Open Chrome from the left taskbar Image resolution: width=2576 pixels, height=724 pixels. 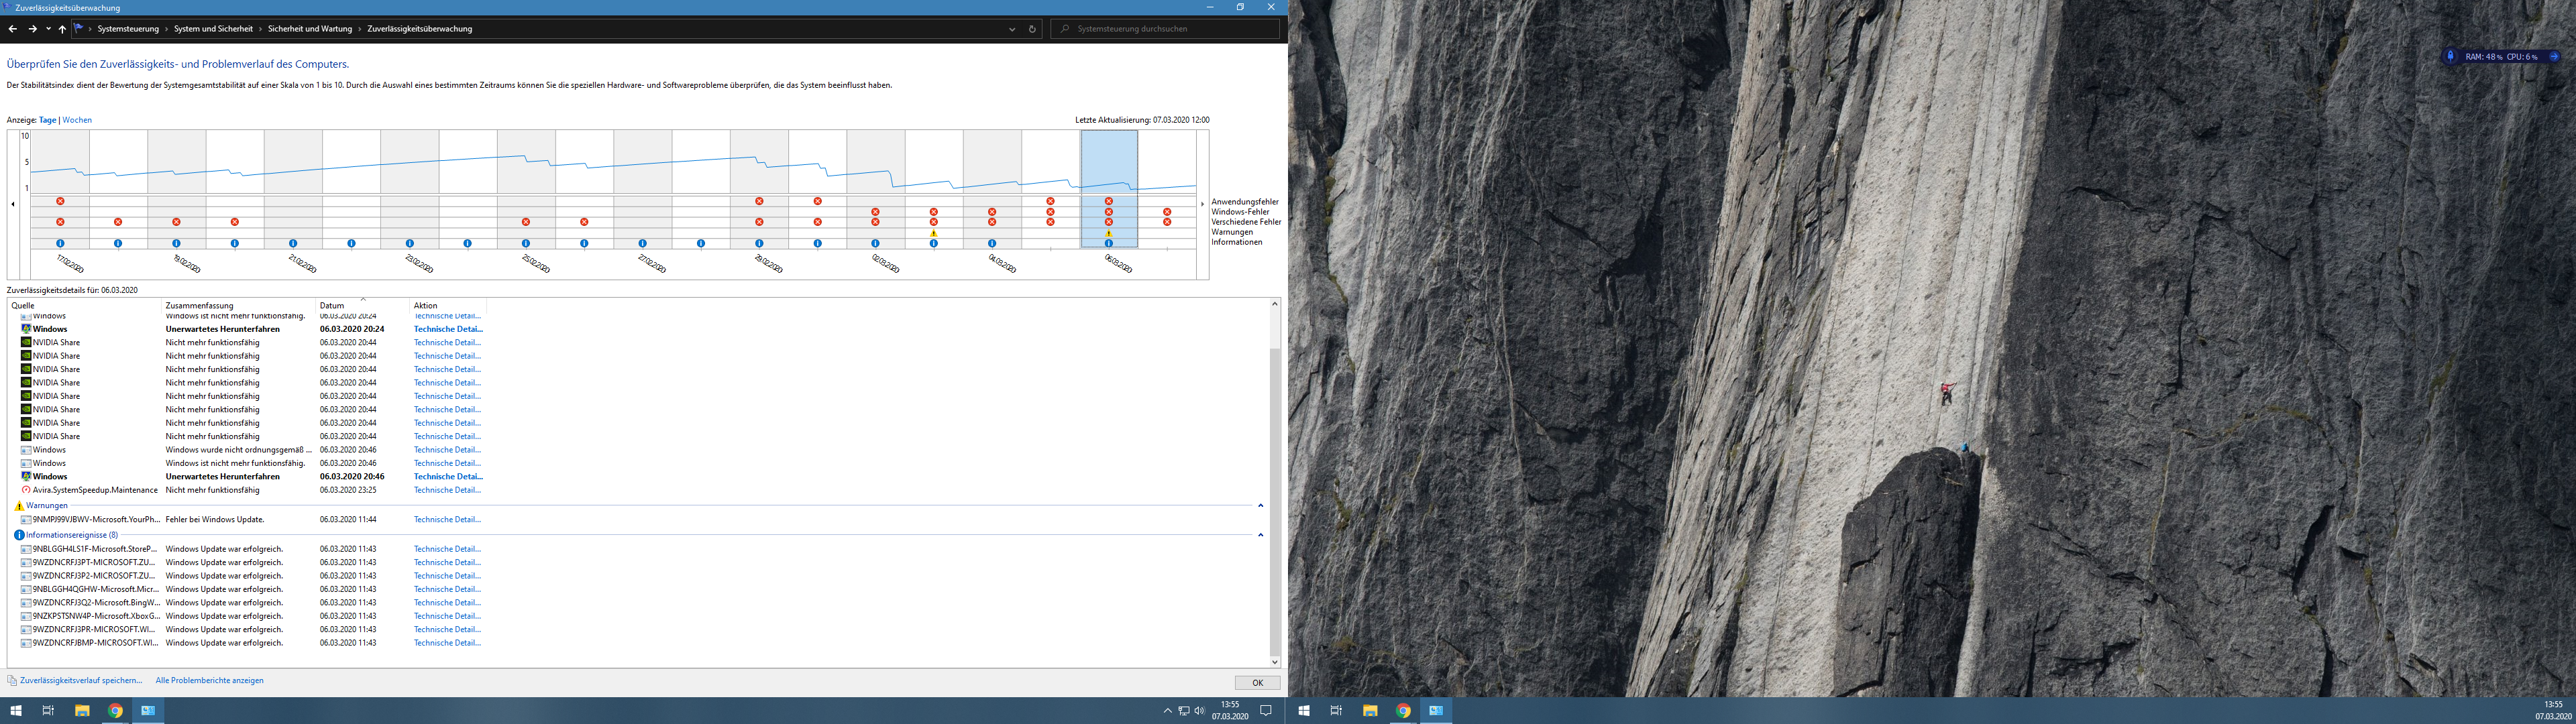[115, 711]
